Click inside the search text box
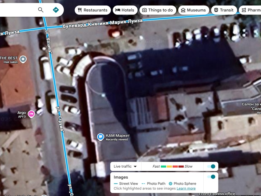The width and height of the screenshot is (261, 196). click(17, 10)
